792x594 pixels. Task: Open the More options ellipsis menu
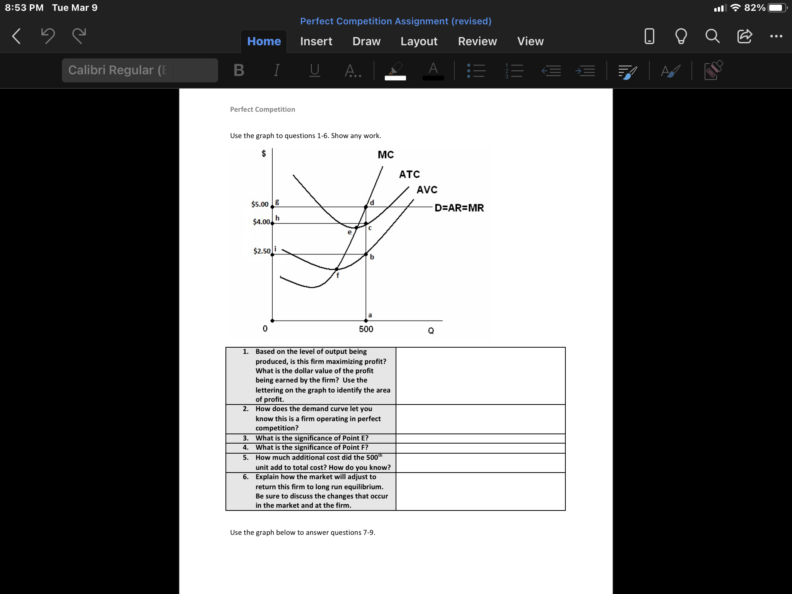777,36
